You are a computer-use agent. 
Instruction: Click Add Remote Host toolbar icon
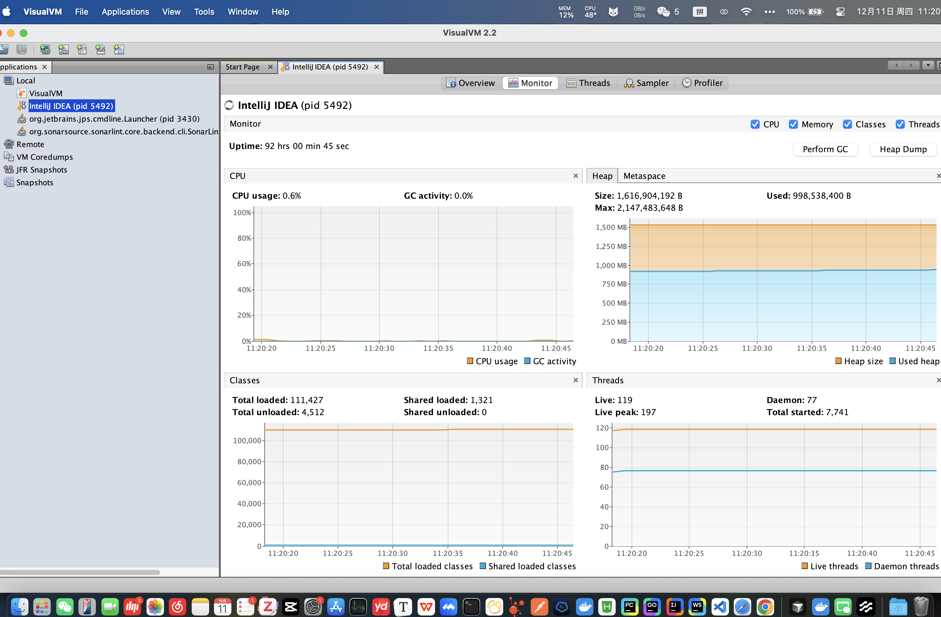pyautogui.click(x=45, y=49)
